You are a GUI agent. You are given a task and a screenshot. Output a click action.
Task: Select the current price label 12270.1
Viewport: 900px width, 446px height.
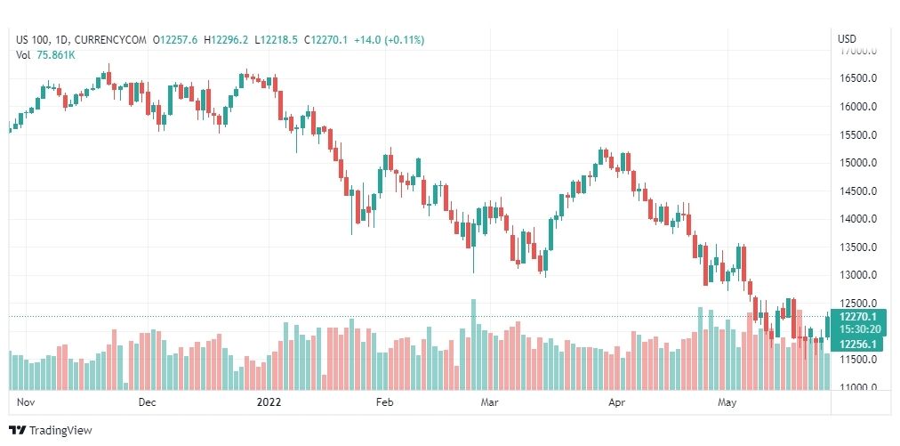pyautogui.click(x=858, y=317)
